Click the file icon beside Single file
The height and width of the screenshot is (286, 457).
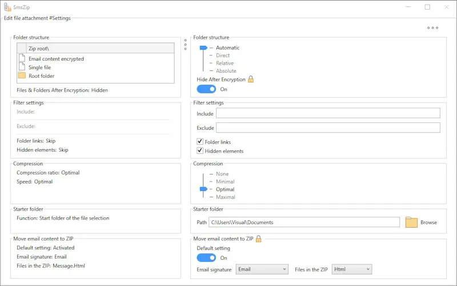tap(22, 67)
